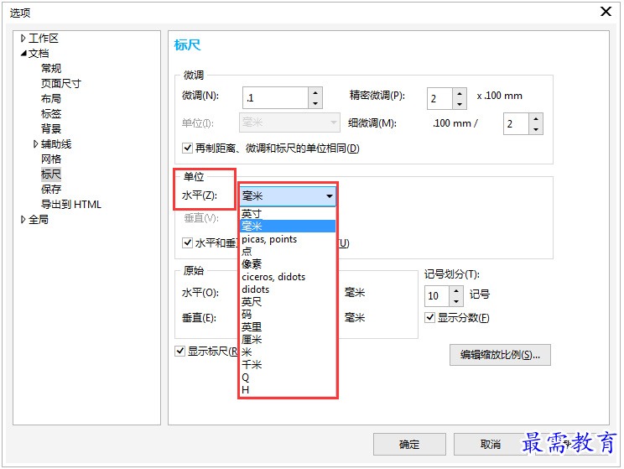Choose ciceros, didots from the units list
The image size is (624, 469).
[x=288, y=277]
